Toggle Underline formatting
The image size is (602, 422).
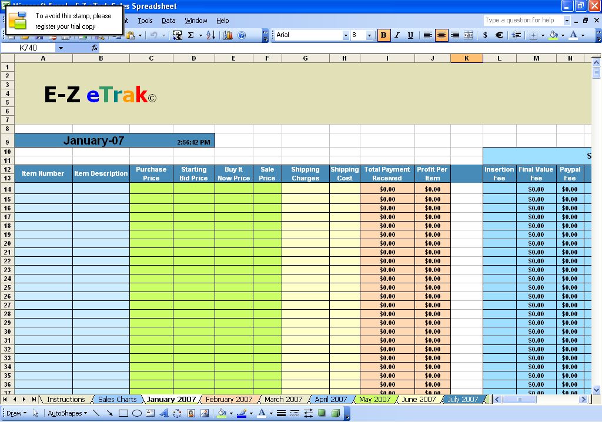pyautogui.click(x=410, y=35)
